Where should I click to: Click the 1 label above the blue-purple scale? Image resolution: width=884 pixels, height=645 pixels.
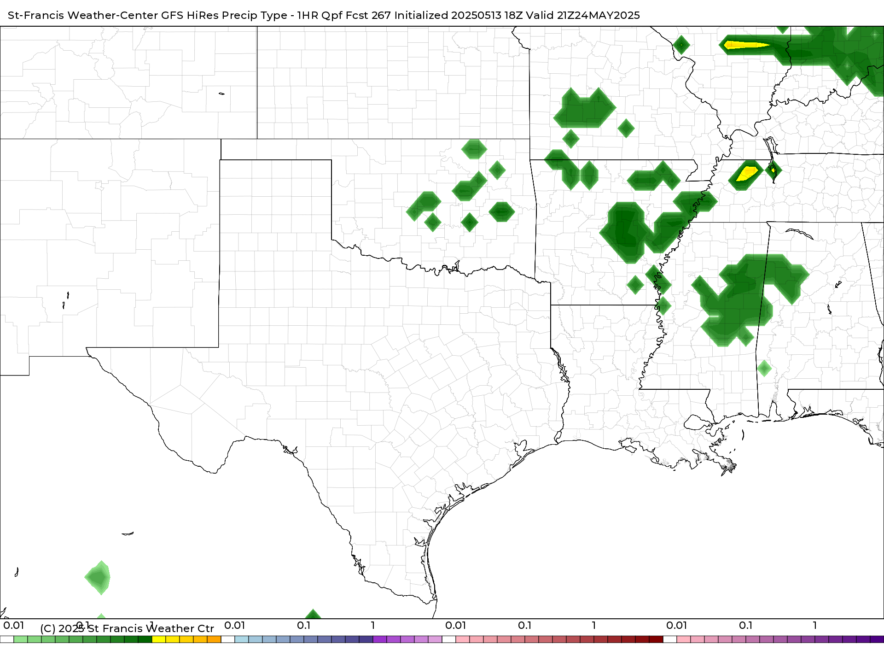pyautogui.click(x=373, y=625)
